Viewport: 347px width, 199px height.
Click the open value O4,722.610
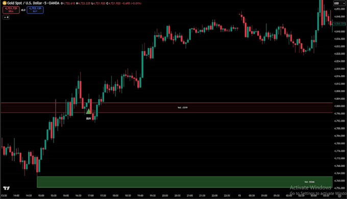coord(68,4)
